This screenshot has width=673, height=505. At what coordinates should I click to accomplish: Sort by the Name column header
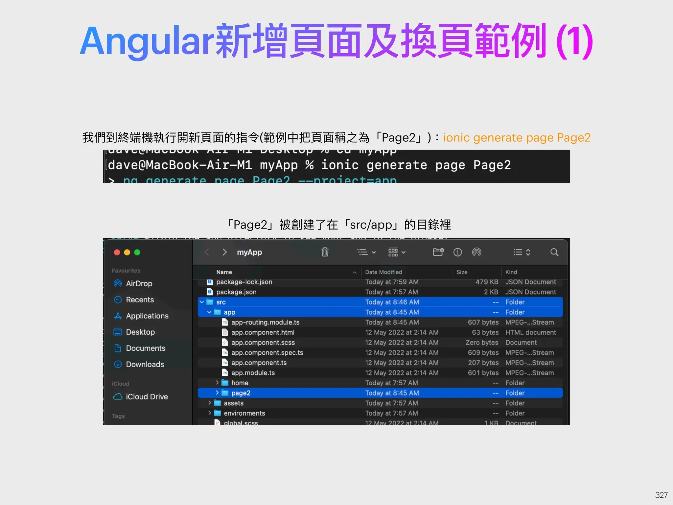point(224,272)
